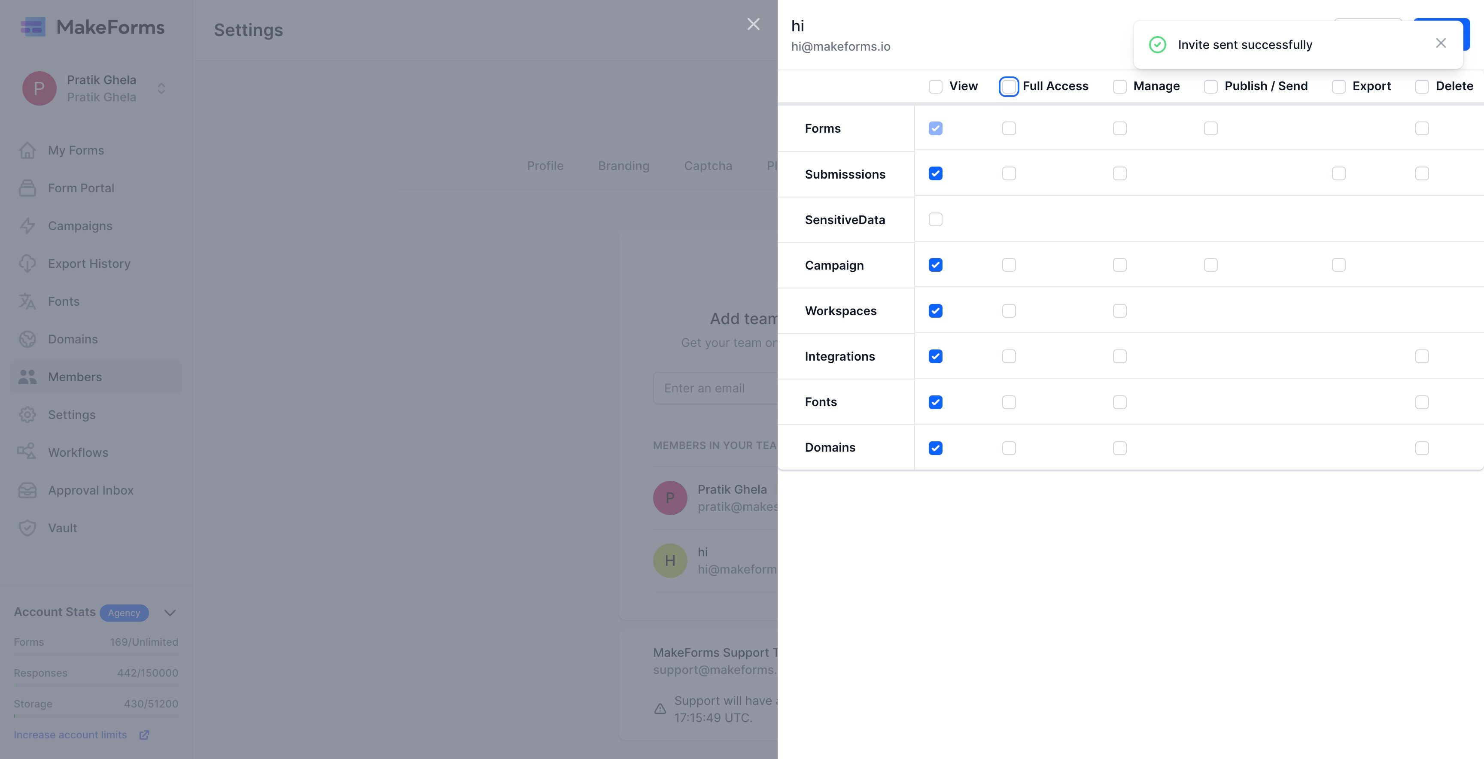1484x759 pixels.
Task: Toggle the View column header checkbox
Action: (x=936, y=86)
